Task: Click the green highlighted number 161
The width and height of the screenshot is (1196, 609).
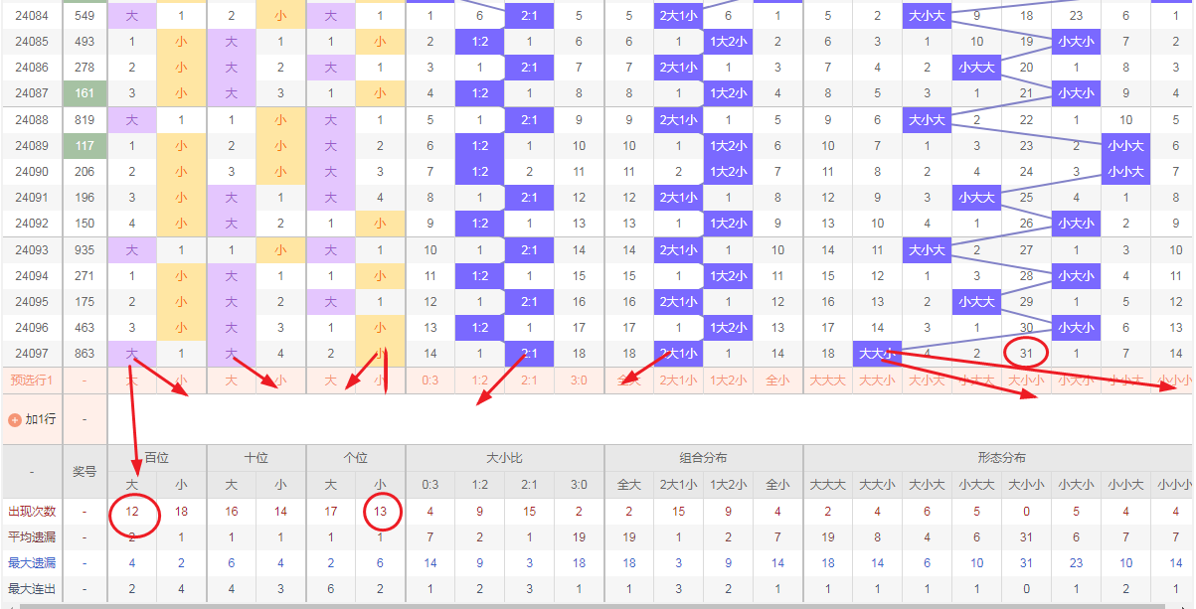Action: tap(85, 93)
